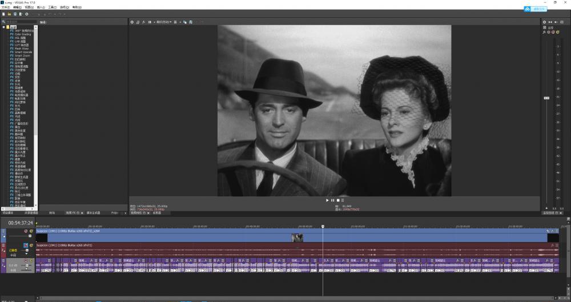Open preview properties gear above video
The image size is (571, 302).
tap(132, 22)
